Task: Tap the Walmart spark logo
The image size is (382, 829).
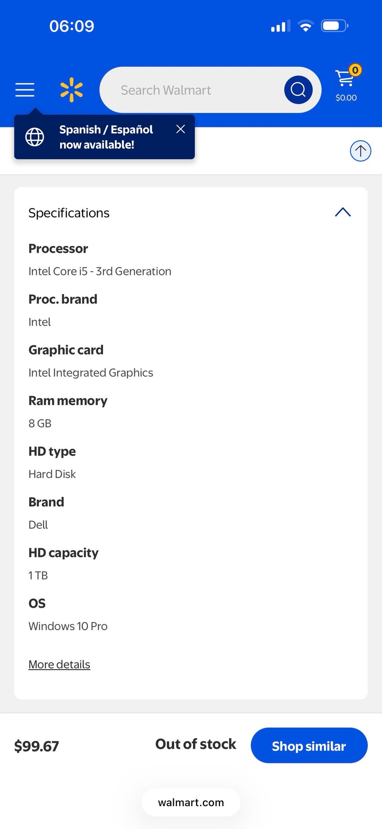Action: tap(72, 90)
